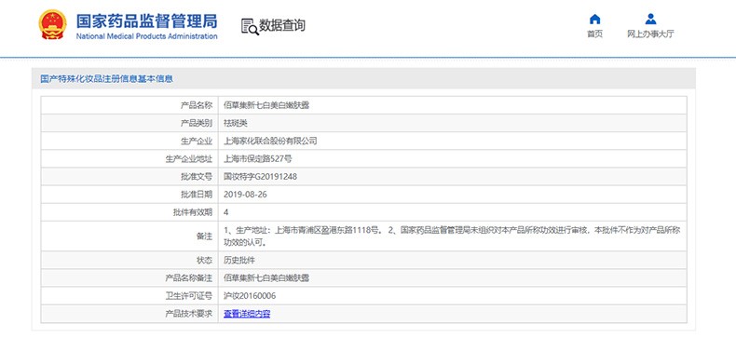This screenshot has width=736, height=351.
Task: Click the 生产企业地址 label cell
Action: (x=129, y=158)
